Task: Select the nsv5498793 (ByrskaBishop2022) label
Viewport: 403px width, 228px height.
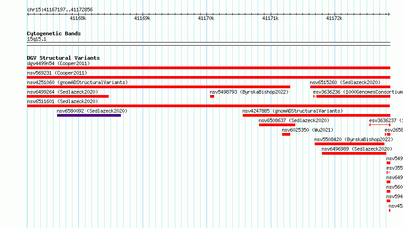Action: [249, 92]
